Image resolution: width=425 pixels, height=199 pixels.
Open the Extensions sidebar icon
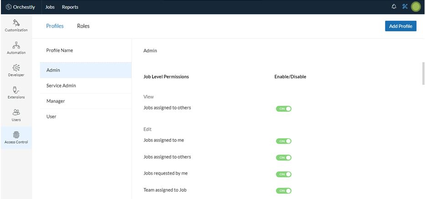[16, 90]
